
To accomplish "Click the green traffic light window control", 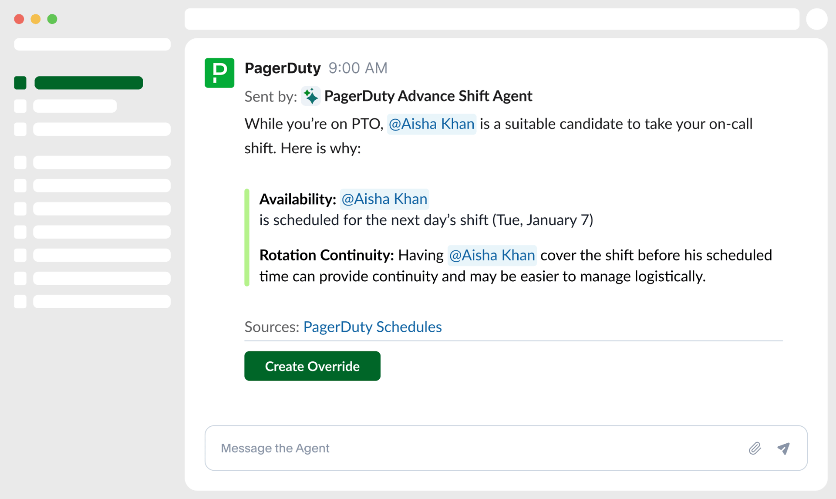I will (x=52, y=19).
